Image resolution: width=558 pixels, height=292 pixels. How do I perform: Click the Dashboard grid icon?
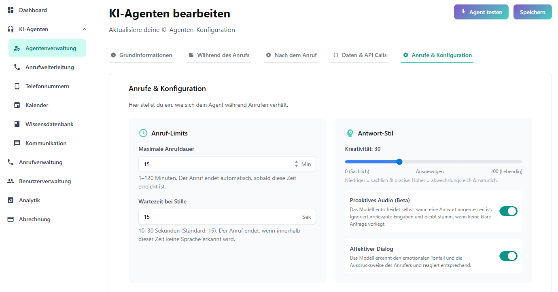pyautogui.click(x=11, y=10)
